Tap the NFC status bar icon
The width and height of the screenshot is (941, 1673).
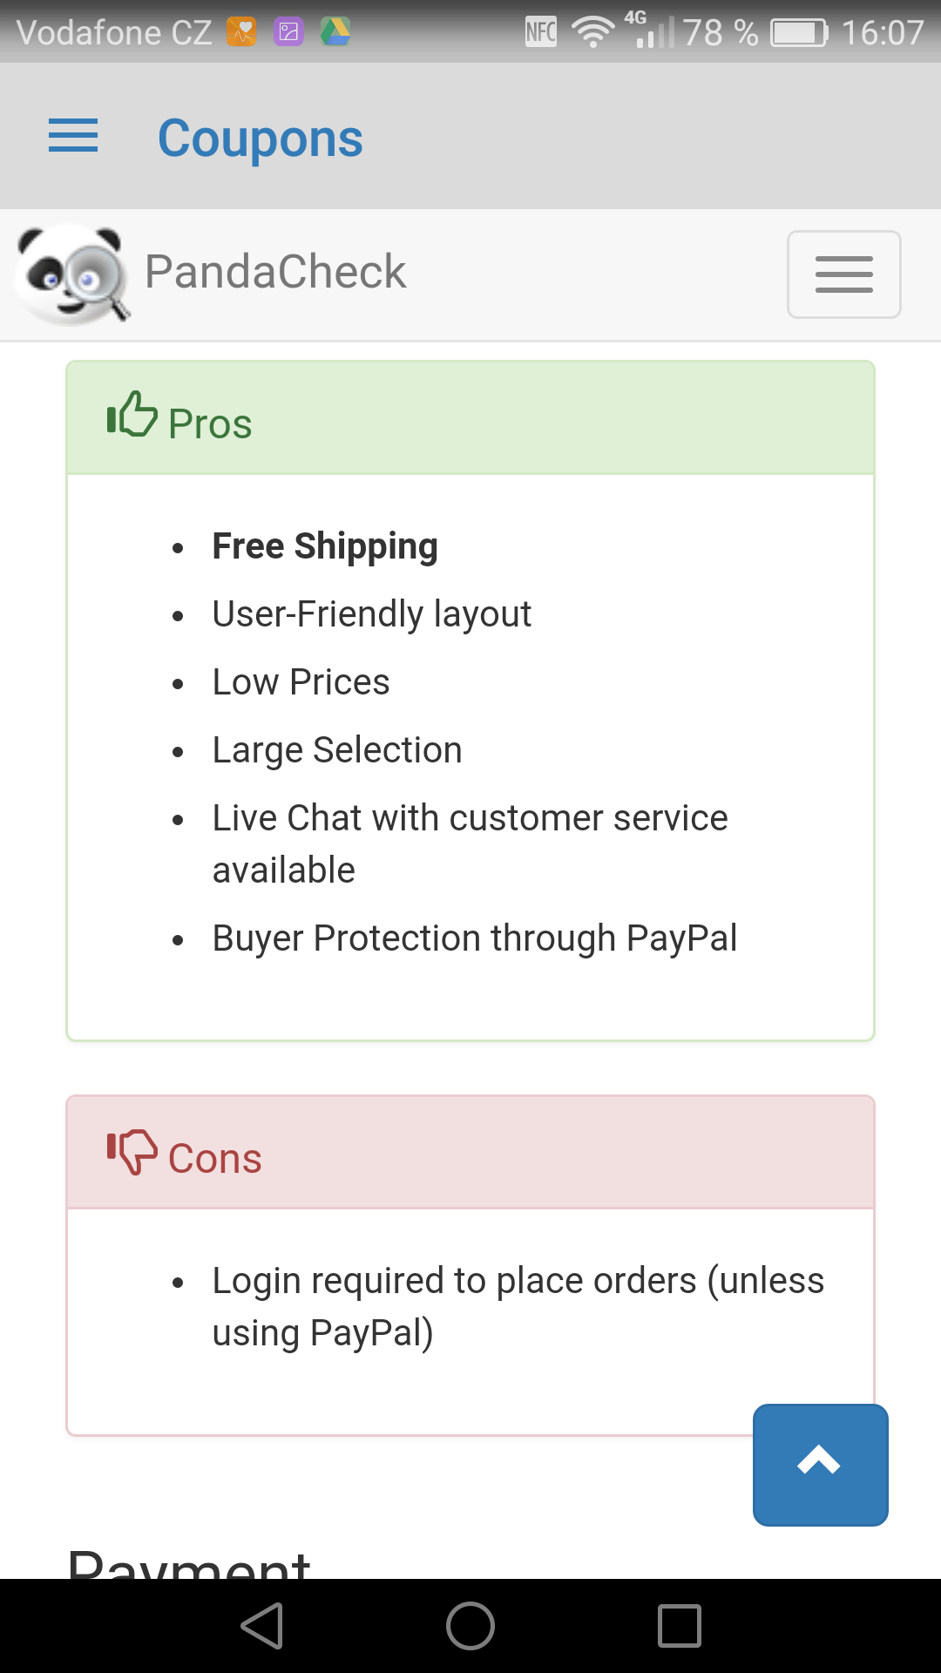(541, 32)
